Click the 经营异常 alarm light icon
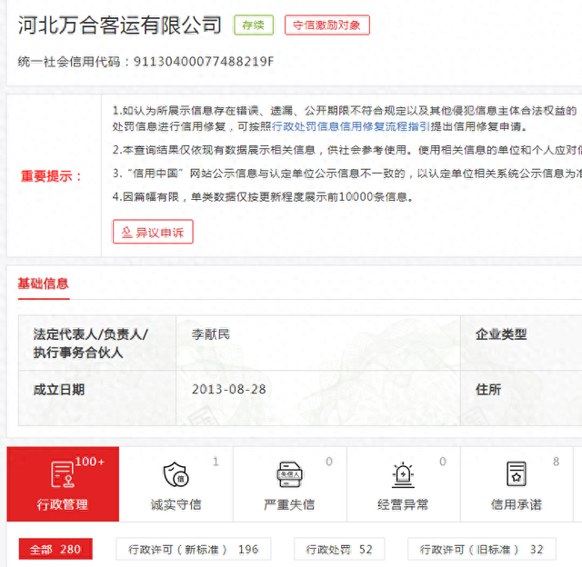Screen dimensions: 582x567 tap(403, 474)
